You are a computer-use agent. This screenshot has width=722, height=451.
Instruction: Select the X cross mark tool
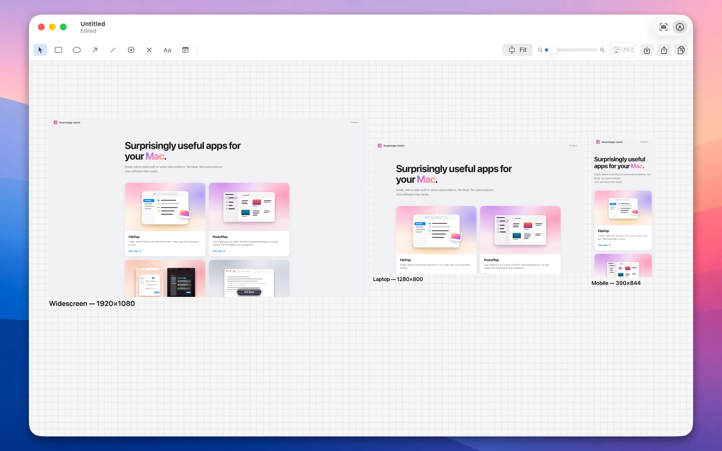pyautogui.click(x=149, y=50)
